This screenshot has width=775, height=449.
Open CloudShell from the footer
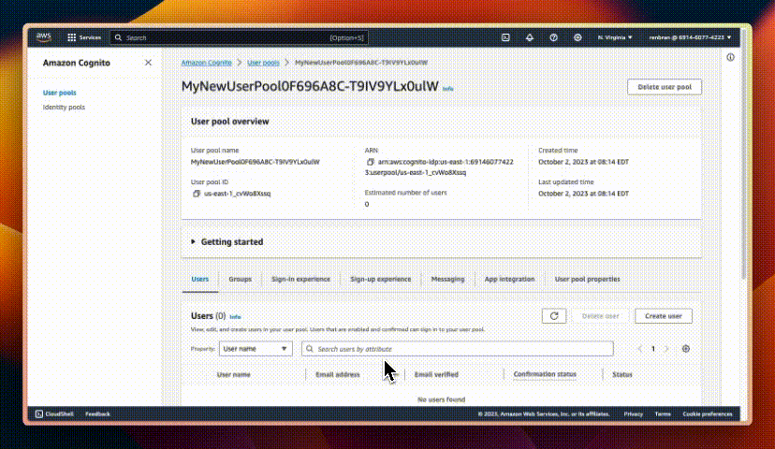click(x=54, y=414)
